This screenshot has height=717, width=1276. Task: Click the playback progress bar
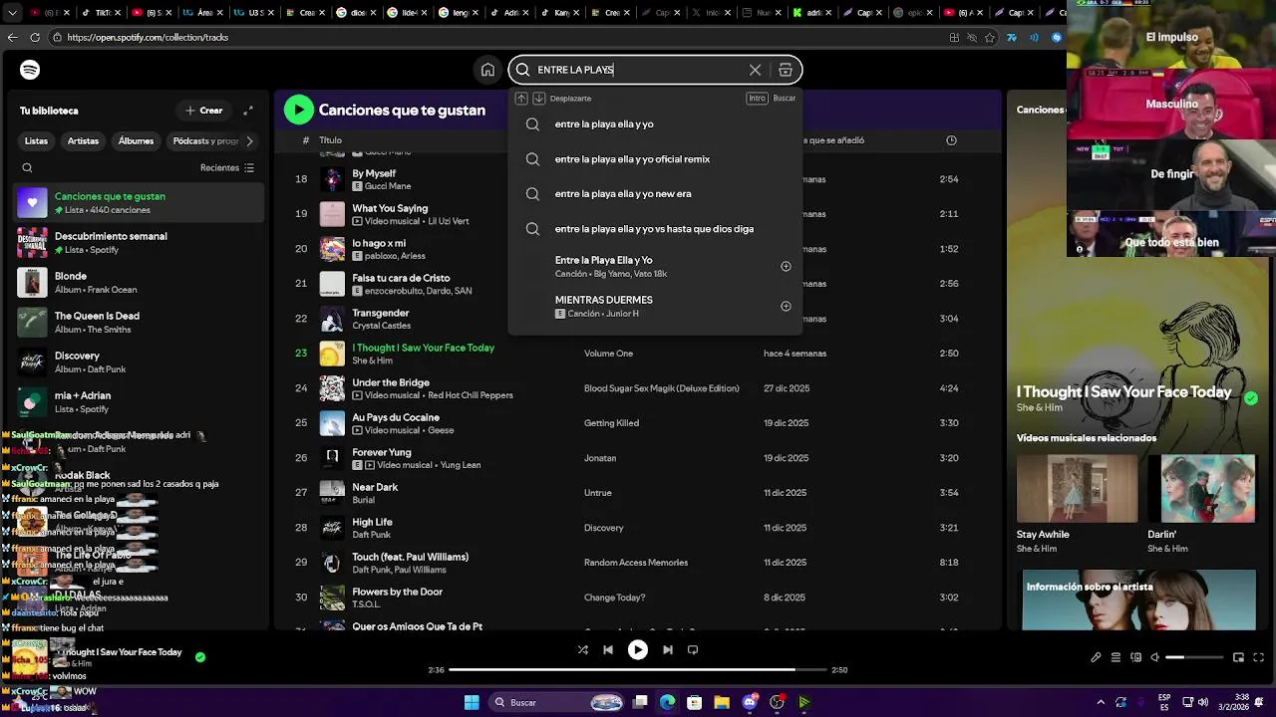tap(638, 670)
